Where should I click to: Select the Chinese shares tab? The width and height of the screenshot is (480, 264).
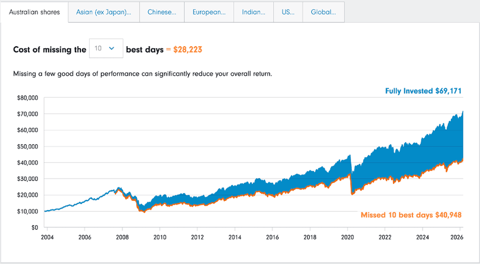click(161, 12)
